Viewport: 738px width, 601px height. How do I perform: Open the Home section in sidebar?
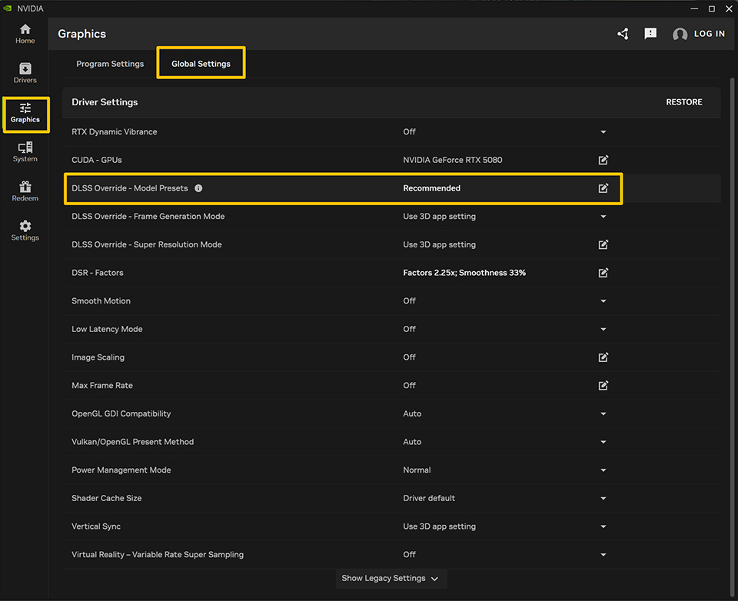point(25,34)
